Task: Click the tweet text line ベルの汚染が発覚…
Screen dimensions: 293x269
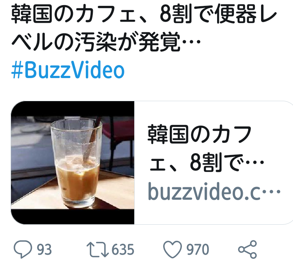Action: 106,41
